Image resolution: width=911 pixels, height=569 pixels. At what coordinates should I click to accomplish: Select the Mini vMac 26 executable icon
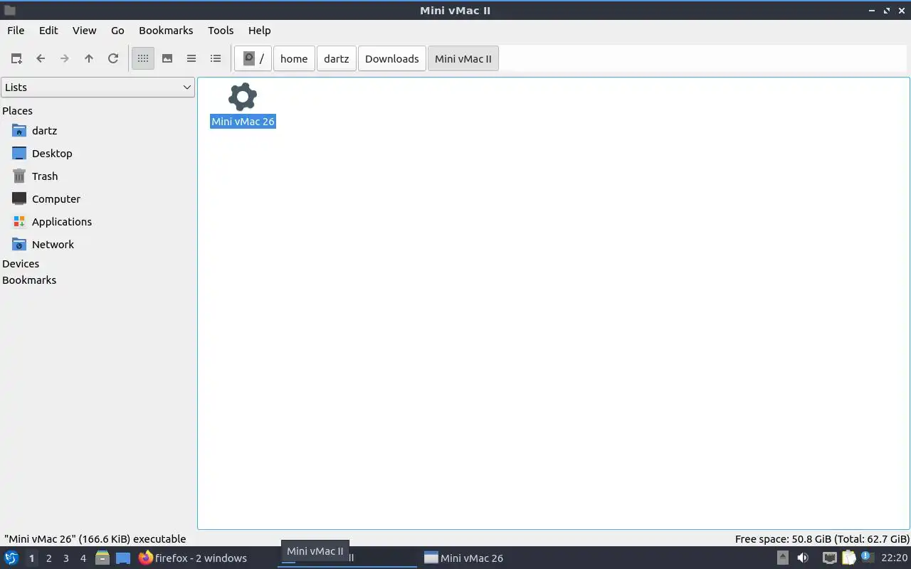point(243,97)
